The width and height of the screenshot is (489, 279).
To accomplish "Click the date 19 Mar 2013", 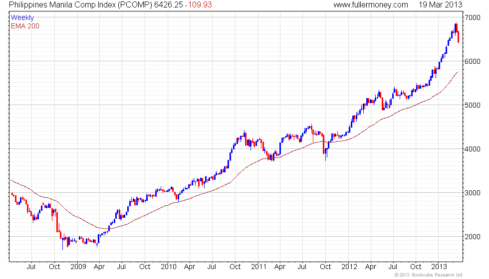I will click(x=440, y=4).
